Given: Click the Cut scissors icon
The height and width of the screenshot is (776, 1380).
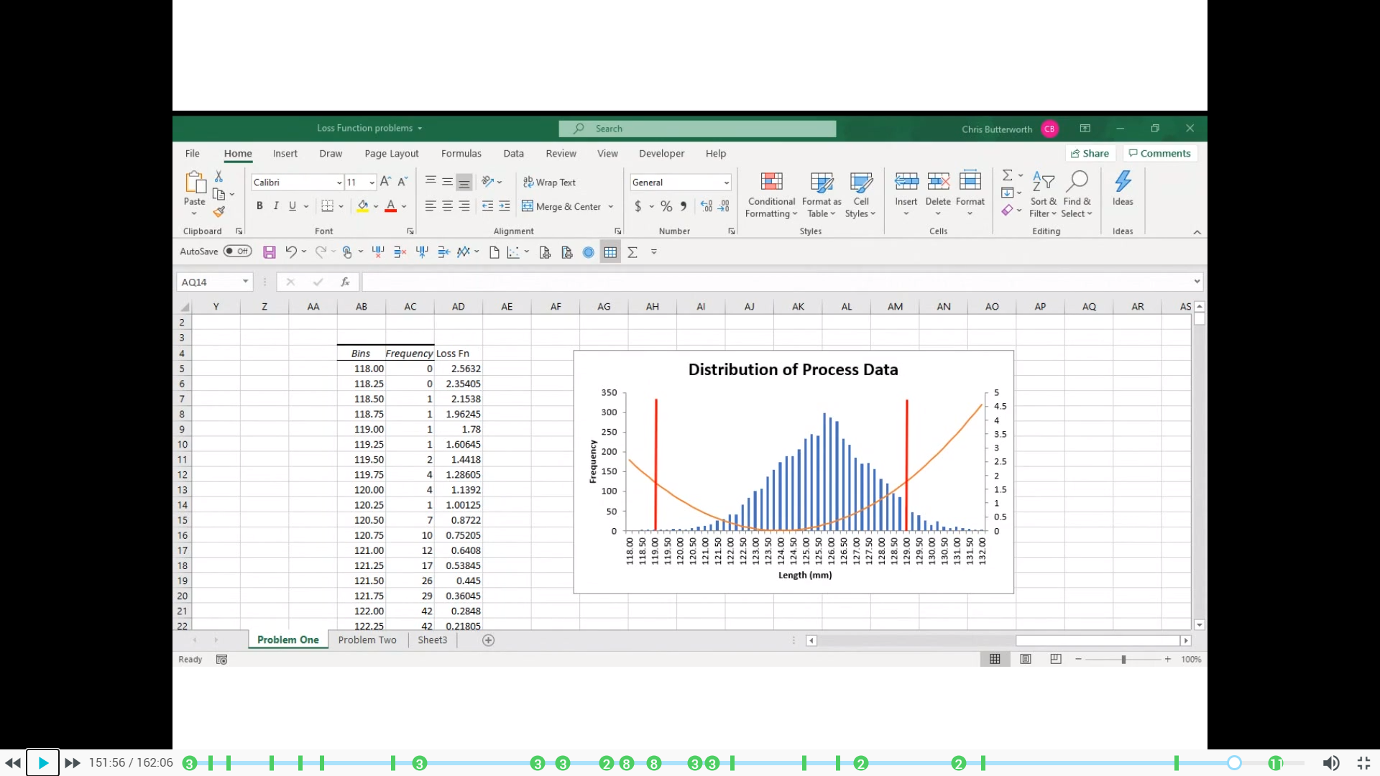Looking at the screenshot, I should (218, 177).
